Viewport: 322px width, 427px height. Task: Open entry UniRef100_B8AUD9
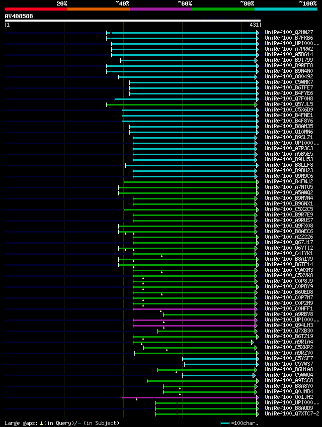click(289, 408)
